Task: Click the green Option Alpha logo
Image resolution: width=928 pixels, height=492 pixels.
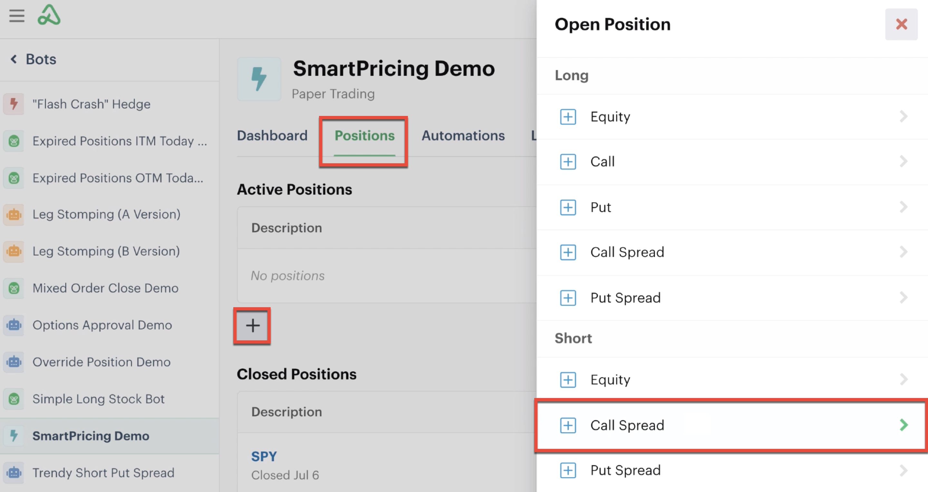Action: (x=49, y=15)
